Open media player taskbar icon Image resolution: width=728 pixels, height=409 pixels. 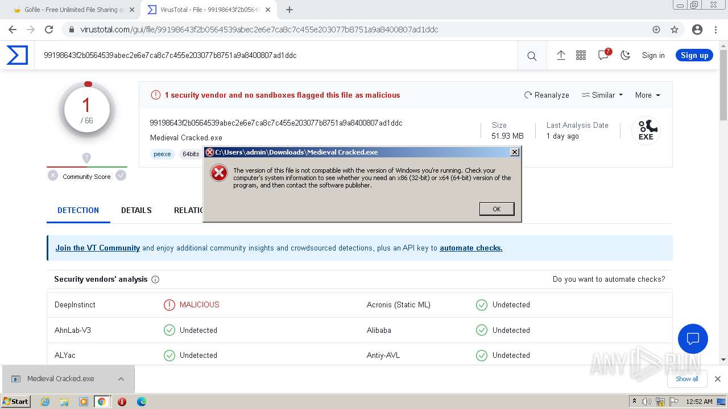(84, 402)
